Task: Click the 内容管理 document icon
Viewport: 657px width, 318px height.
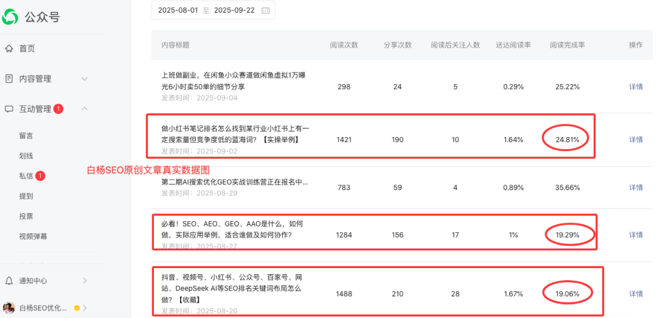Action: [9, 79]
